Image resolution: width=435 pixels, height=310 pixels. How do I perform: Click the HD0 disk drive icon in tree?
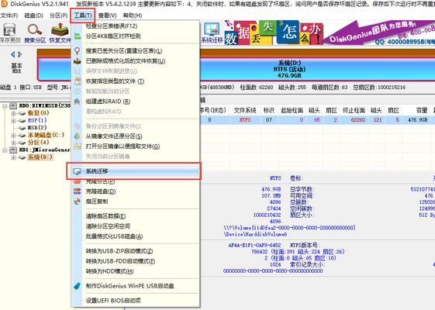pos(13,105)
